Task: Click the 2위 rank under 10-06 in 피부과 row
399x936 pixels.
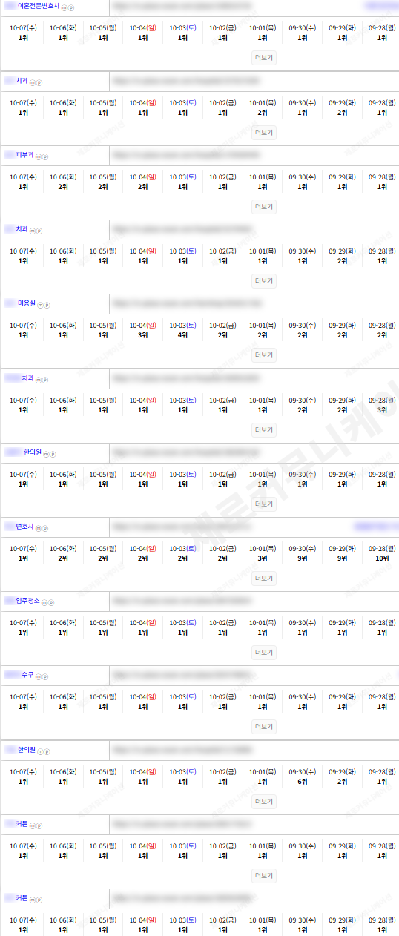Action: click(x=63, y=187)
